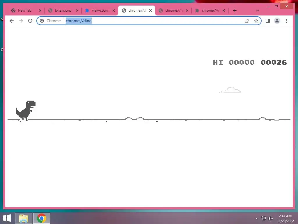Switch to the Extensions tab

tap(63, 10)
